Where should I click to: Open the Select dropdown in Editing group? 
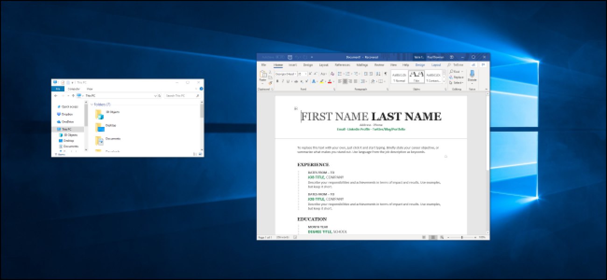456,83
